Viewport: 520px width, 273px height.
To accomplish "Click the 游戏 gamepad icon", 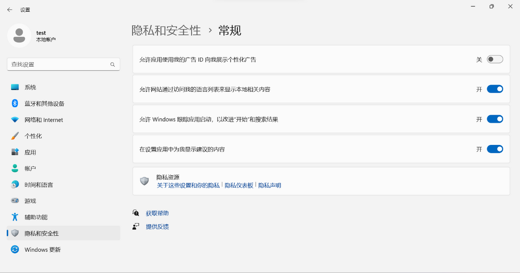I will point(15,201).
